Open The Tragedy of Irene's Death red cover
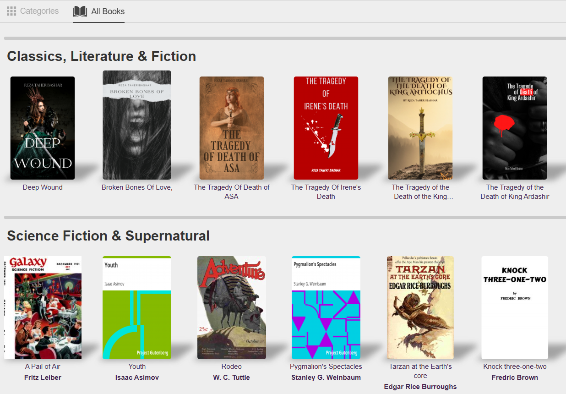566x394 pixels. tap(326, 128)
